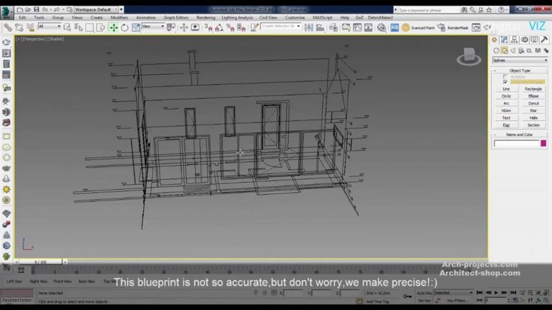
Task: Collapse the Object Type rollout
Action: (x=520, y=71)
